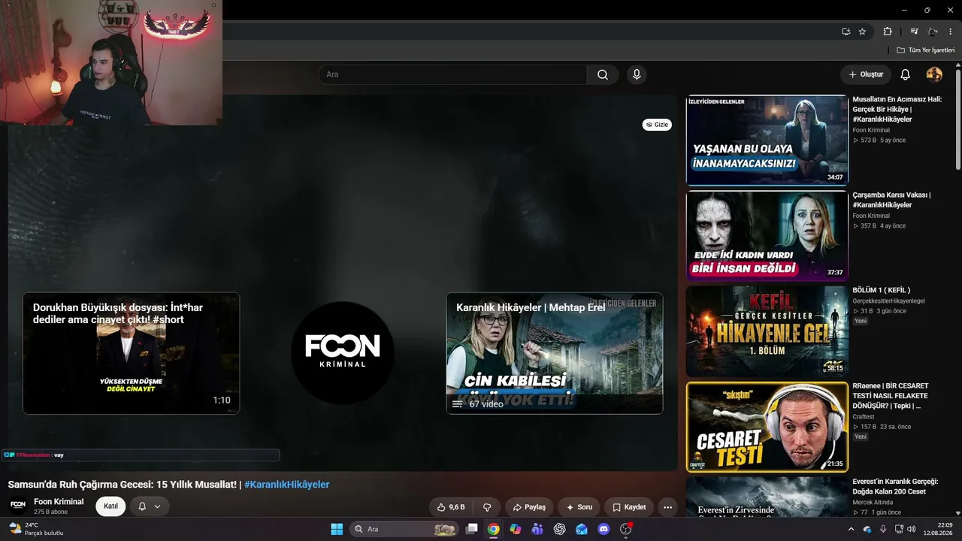Image resolution: width=962 pixels, height=541 pixels.
Task: Open the KEFİL 1. Bölüm thumbnail
Action: [x=767, y=331]
